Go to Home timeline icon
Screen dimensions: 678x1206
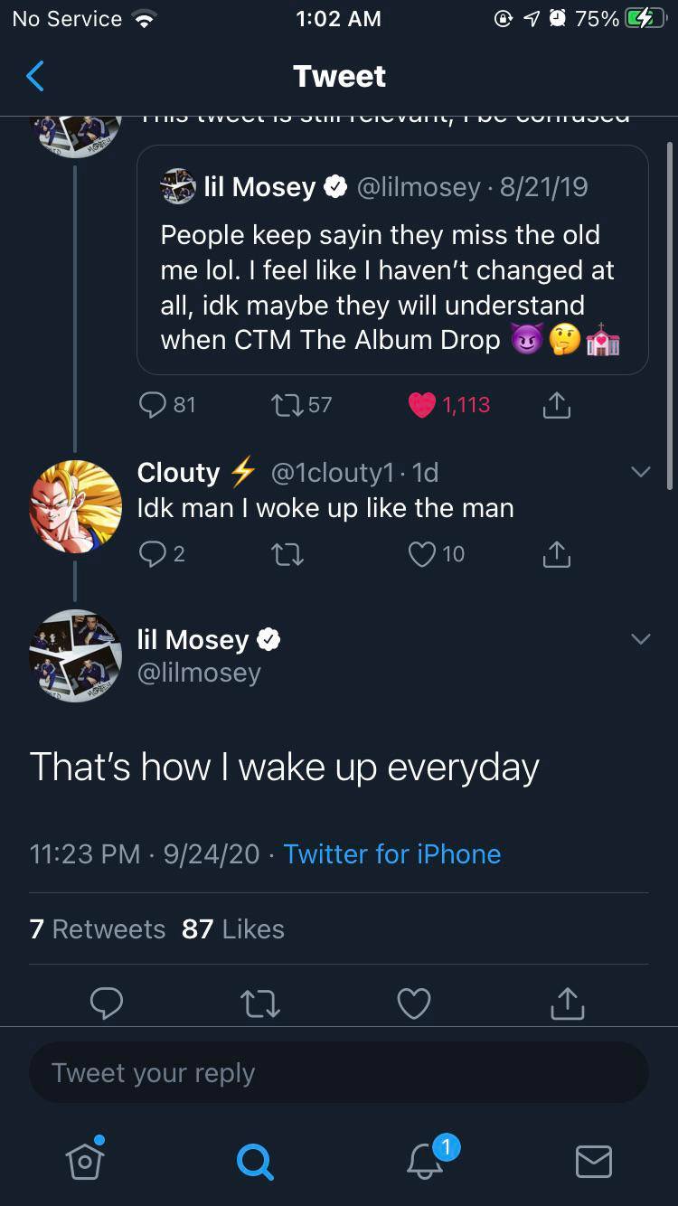pos(85,1163)
